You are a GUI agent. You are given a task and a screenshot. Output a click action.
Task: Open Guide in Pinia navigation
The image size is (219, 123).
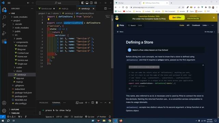click(x=182, y=25)
